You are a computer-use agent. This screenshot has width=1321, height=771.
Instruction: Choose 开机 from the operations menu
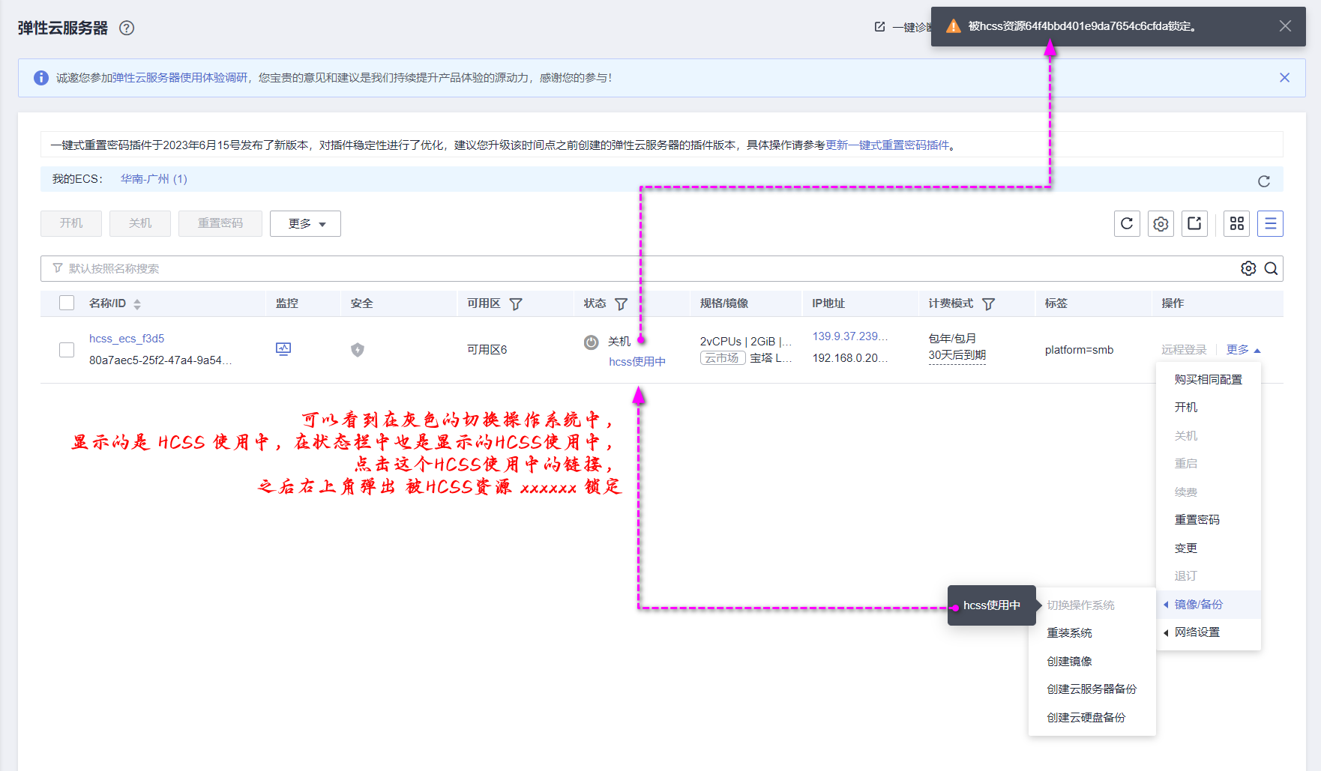tap(1209, 408)
